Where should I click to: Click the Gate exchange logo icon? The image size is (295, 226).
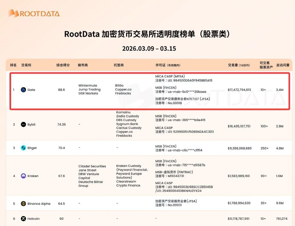point(23,90)
